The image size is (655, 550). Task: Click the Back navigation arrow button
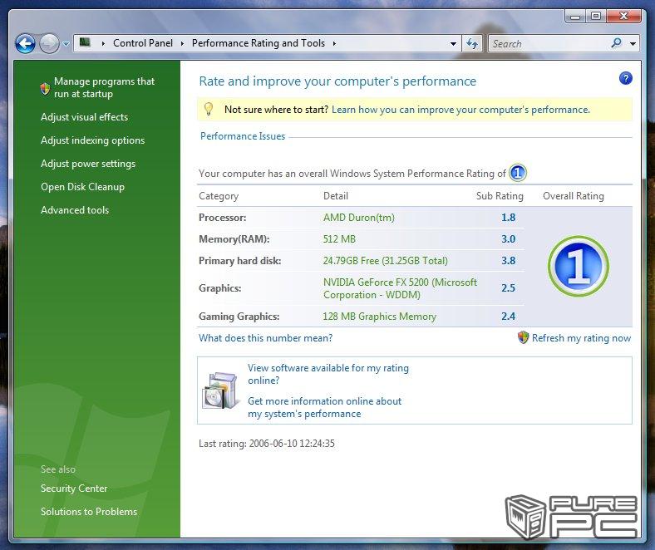(25, 43)
